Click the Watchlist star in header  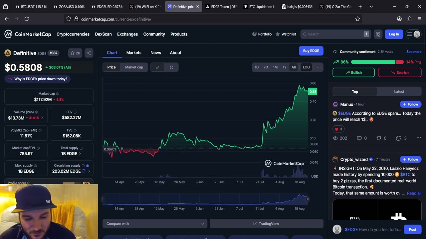tap(278, 34)
